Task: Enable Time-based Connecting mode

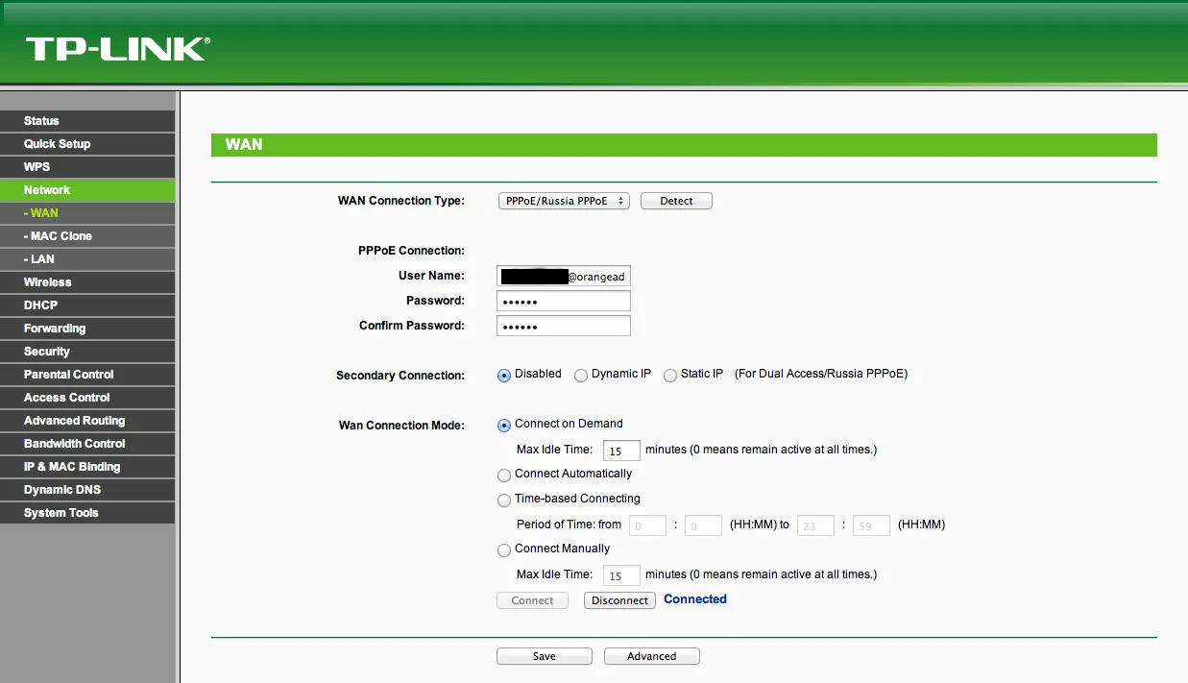Action: pyautogui.click(x=504, y=500)
